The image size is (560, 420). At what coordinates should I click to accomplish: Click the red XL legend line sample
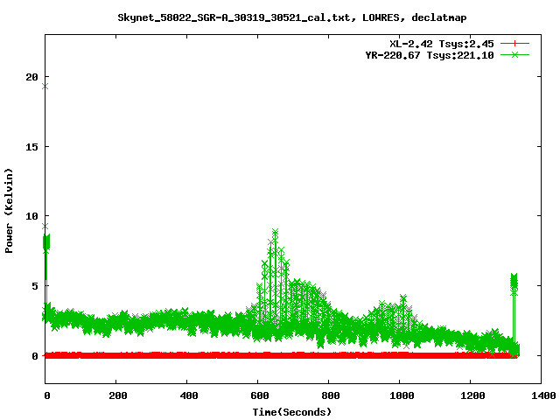pyautogui.click(x=514, y=44)
